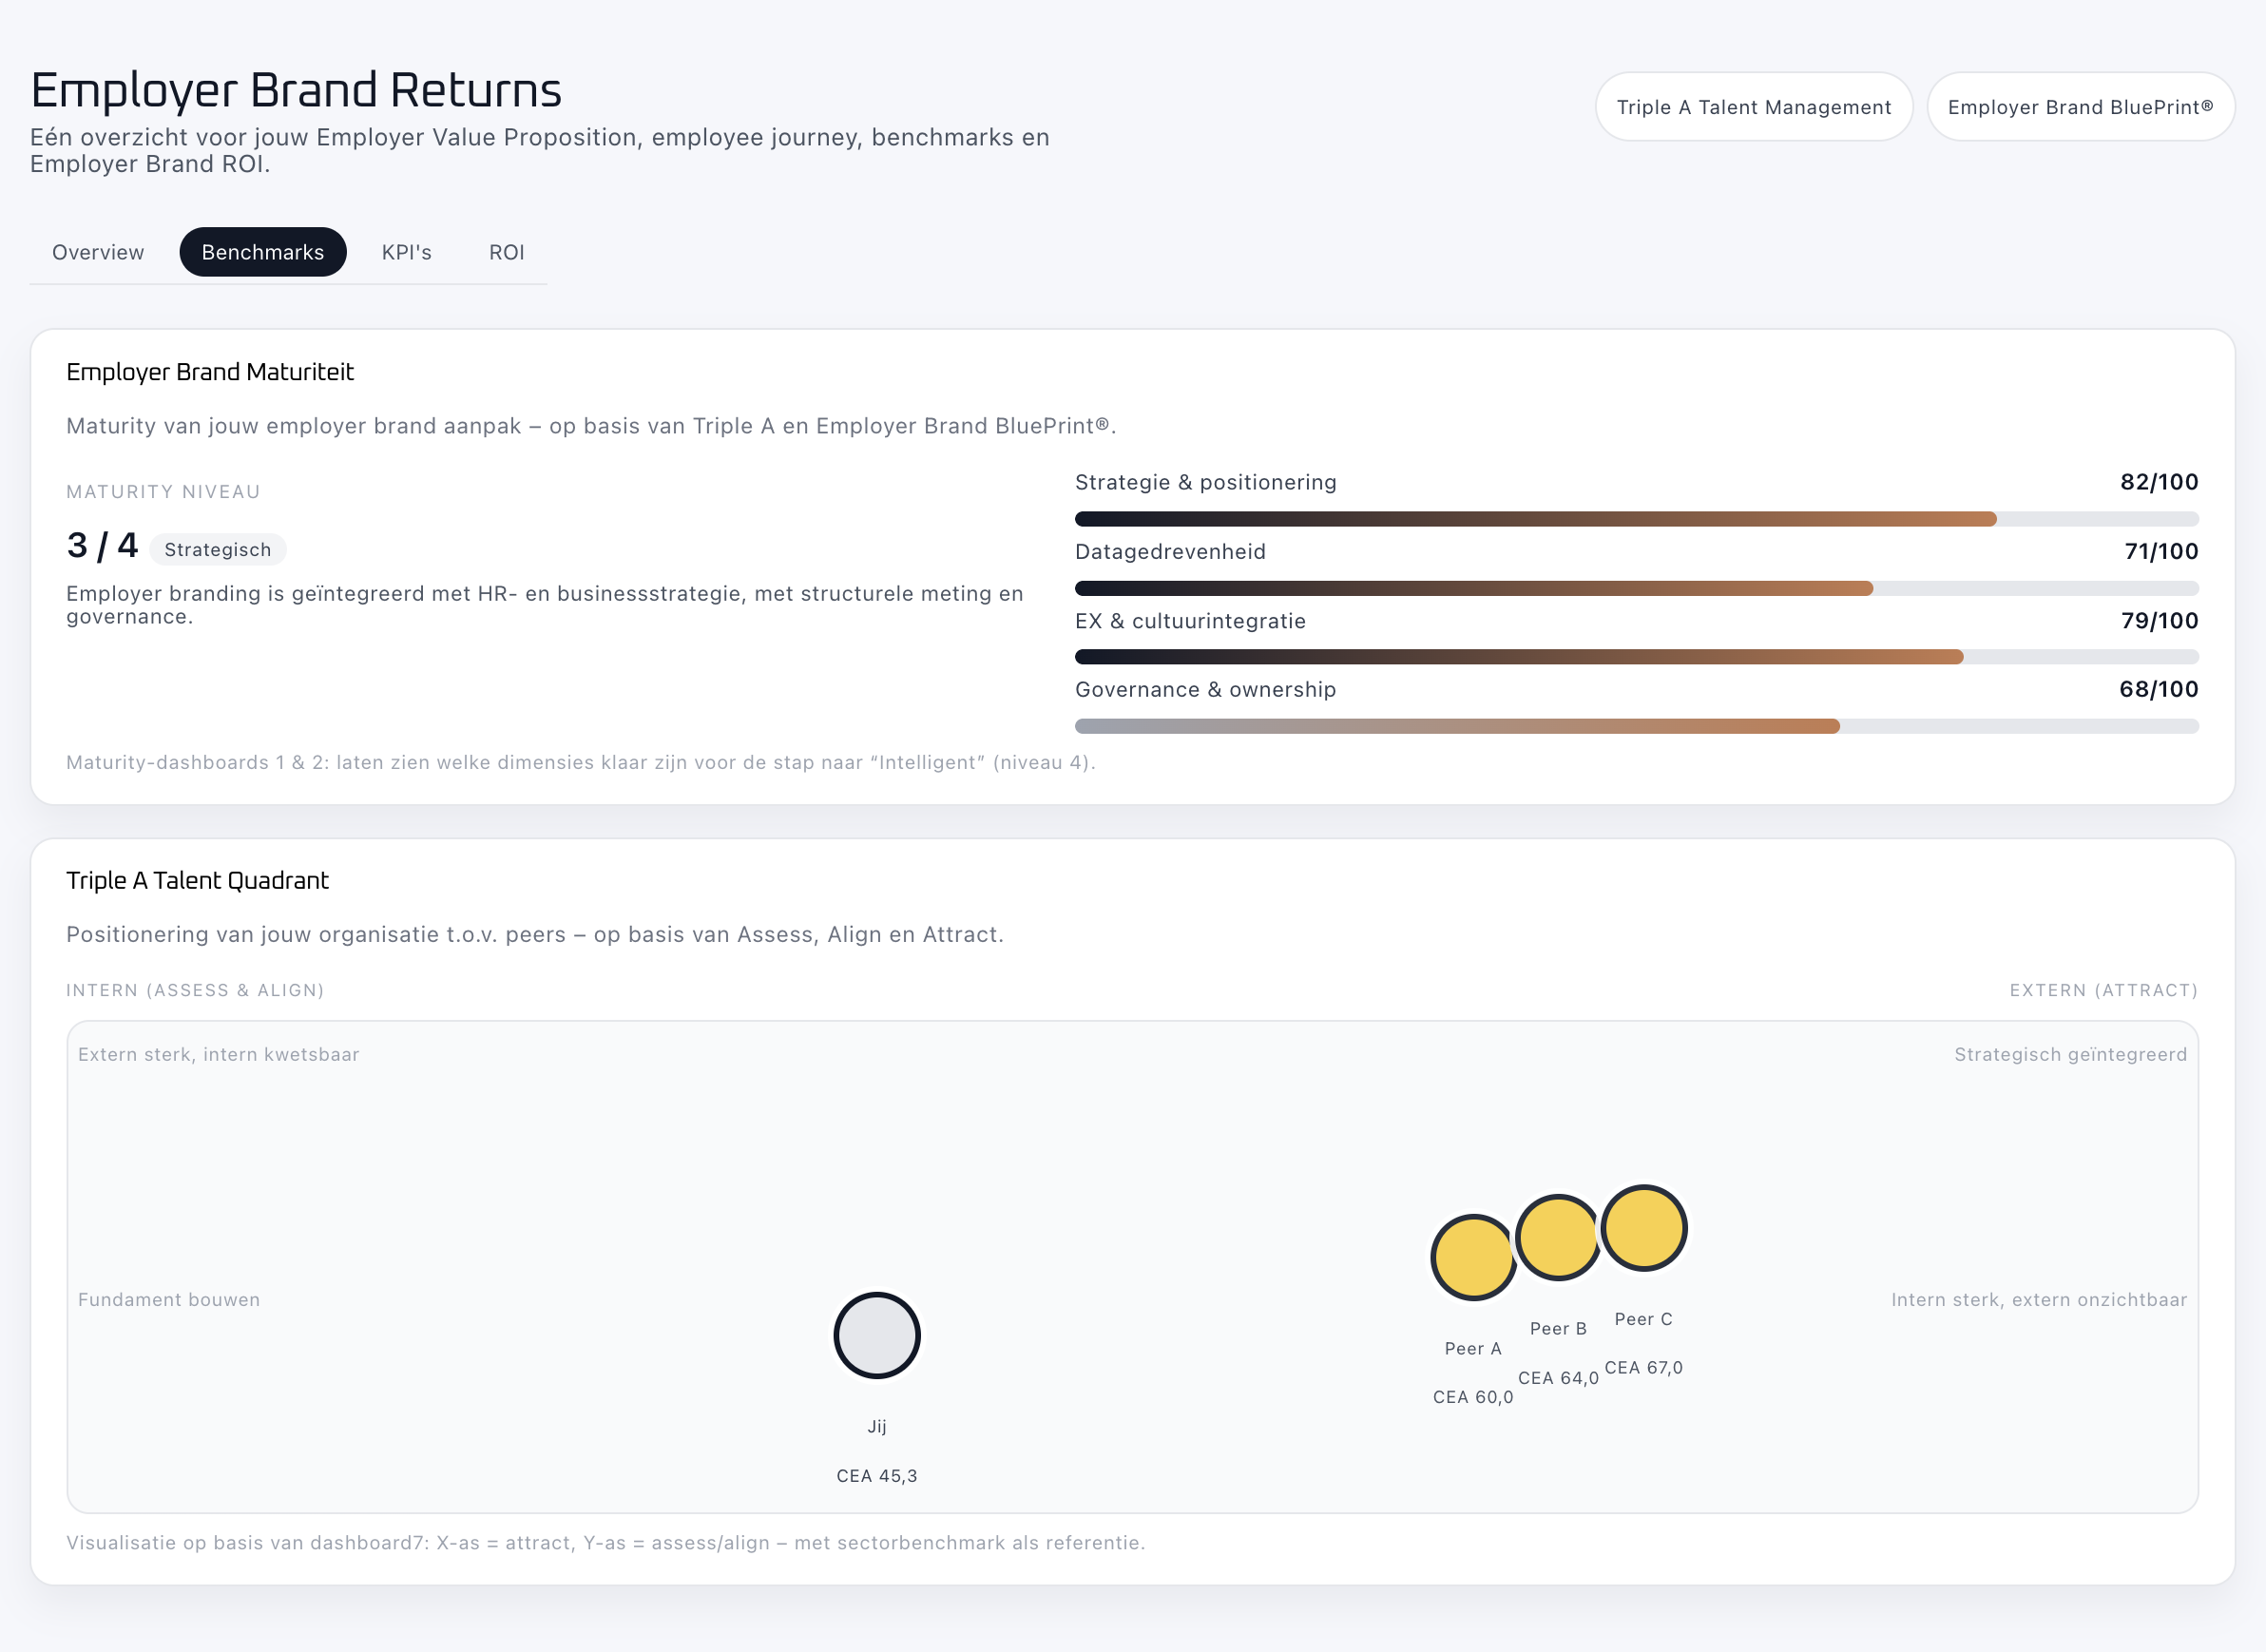Click the EX & cultuurintegratie progress bar

point(1636,657)
